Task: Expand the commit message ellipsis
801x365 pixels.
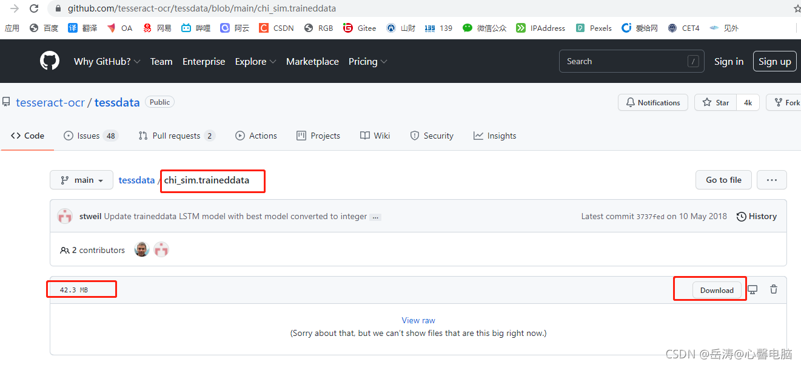Action: pyautogui.click(x=375, y=217)
